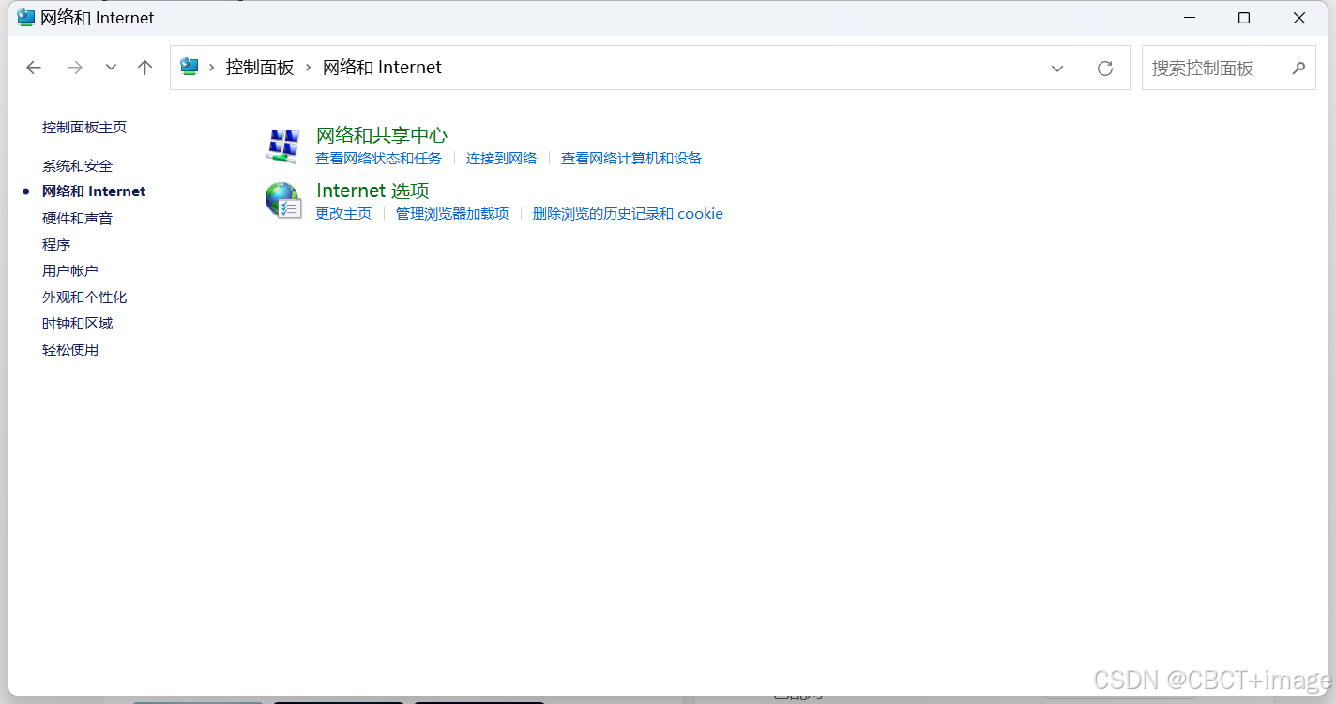This screenshot has width=1336, height=704.
Task: Open Internet 选项 heading link
Action: click(372, 191)
